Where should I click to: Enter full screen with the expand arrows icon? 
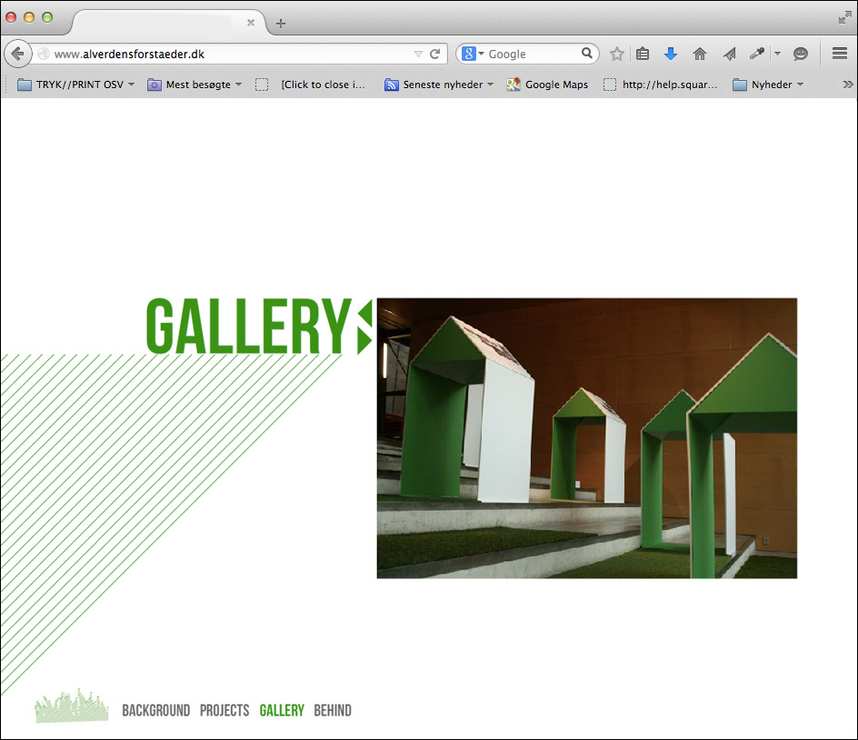[x=845, y=17]
